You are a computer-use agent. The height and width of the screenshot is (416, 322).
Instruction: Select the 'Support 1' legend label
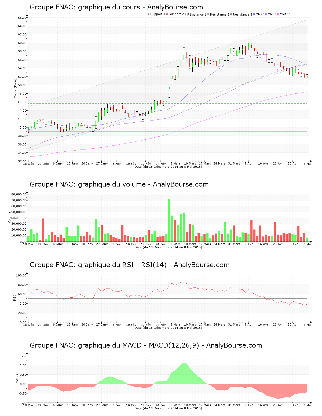tap(158, 14)
